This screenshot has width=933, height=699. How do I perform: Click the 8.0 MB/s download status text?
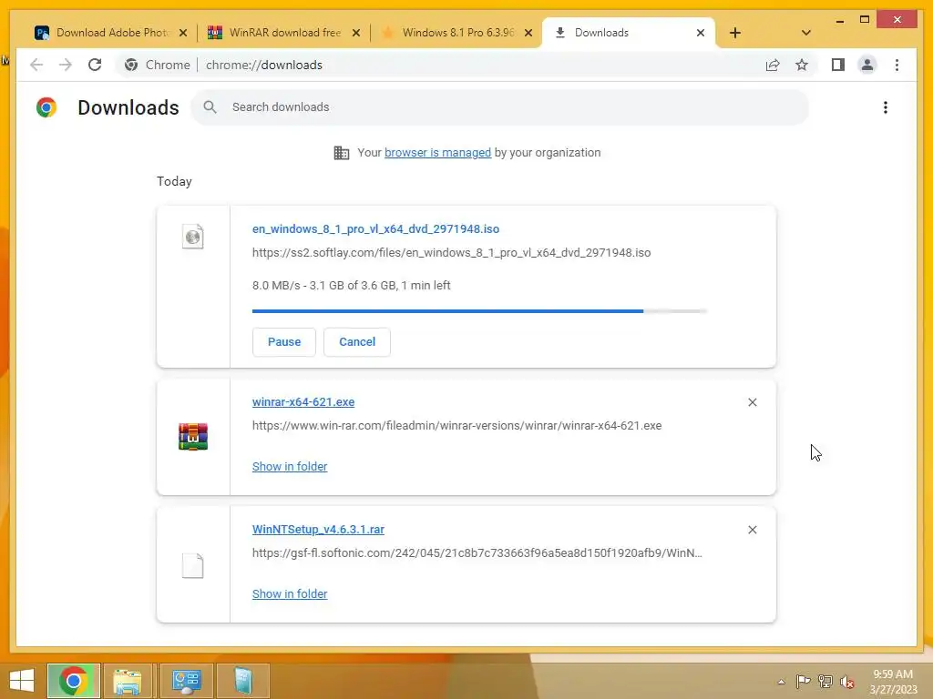[x=351, y=285]
